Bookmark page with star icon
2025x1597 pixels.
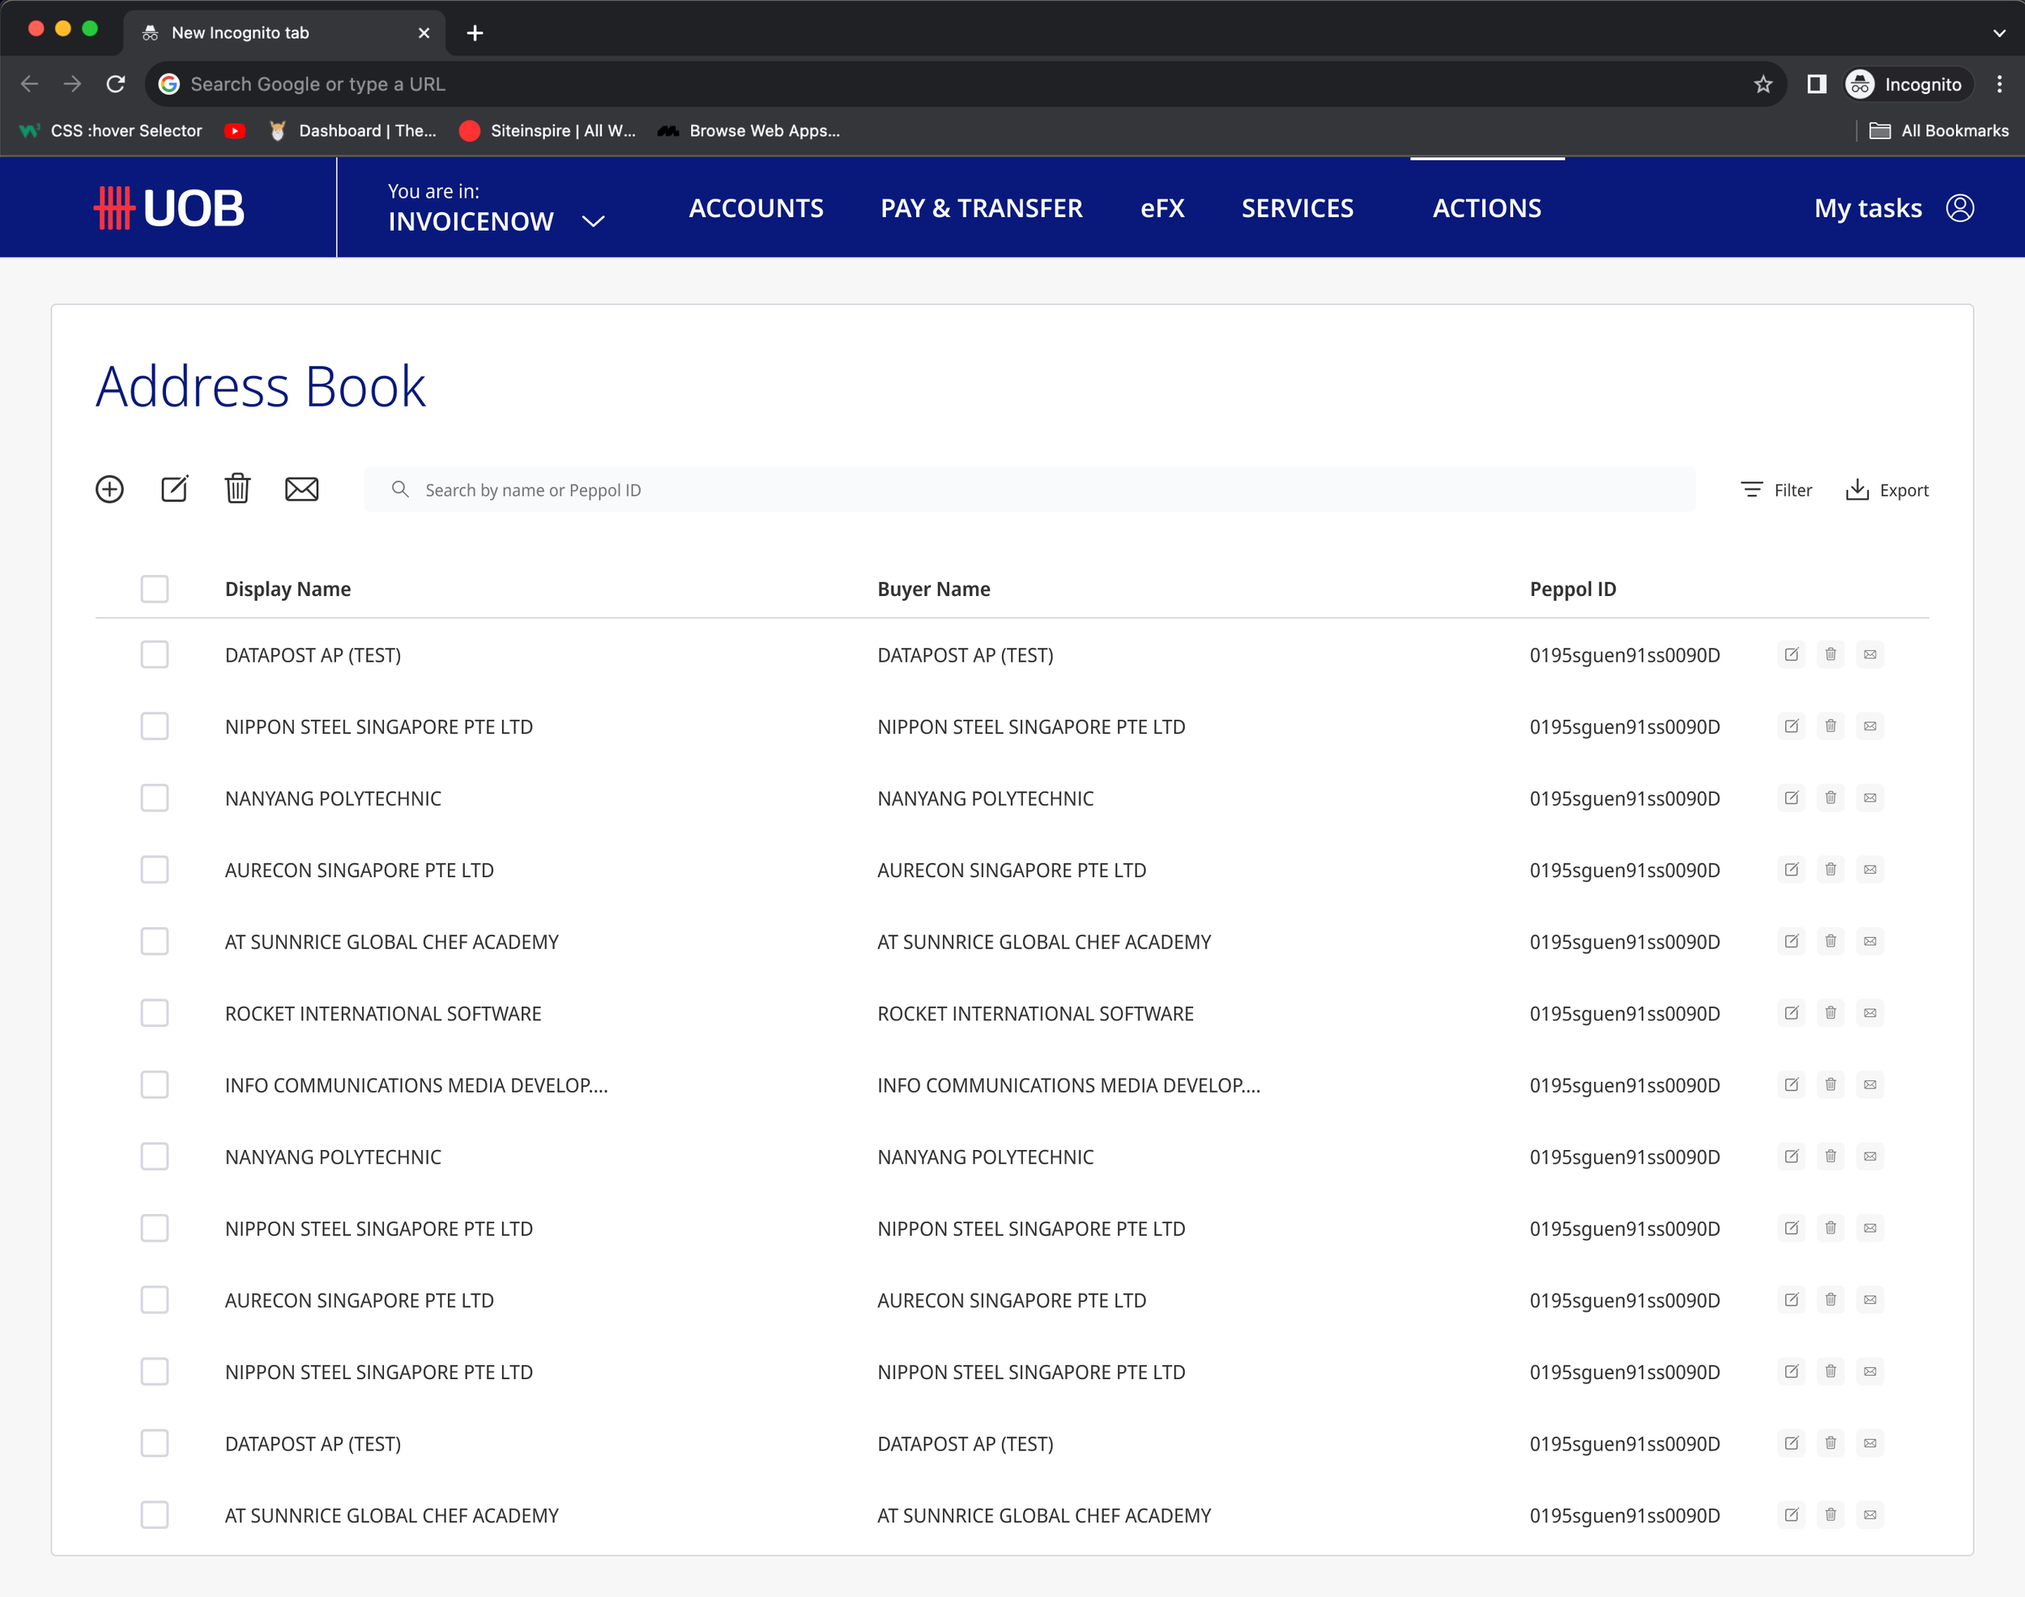[x=1763, y=84]
